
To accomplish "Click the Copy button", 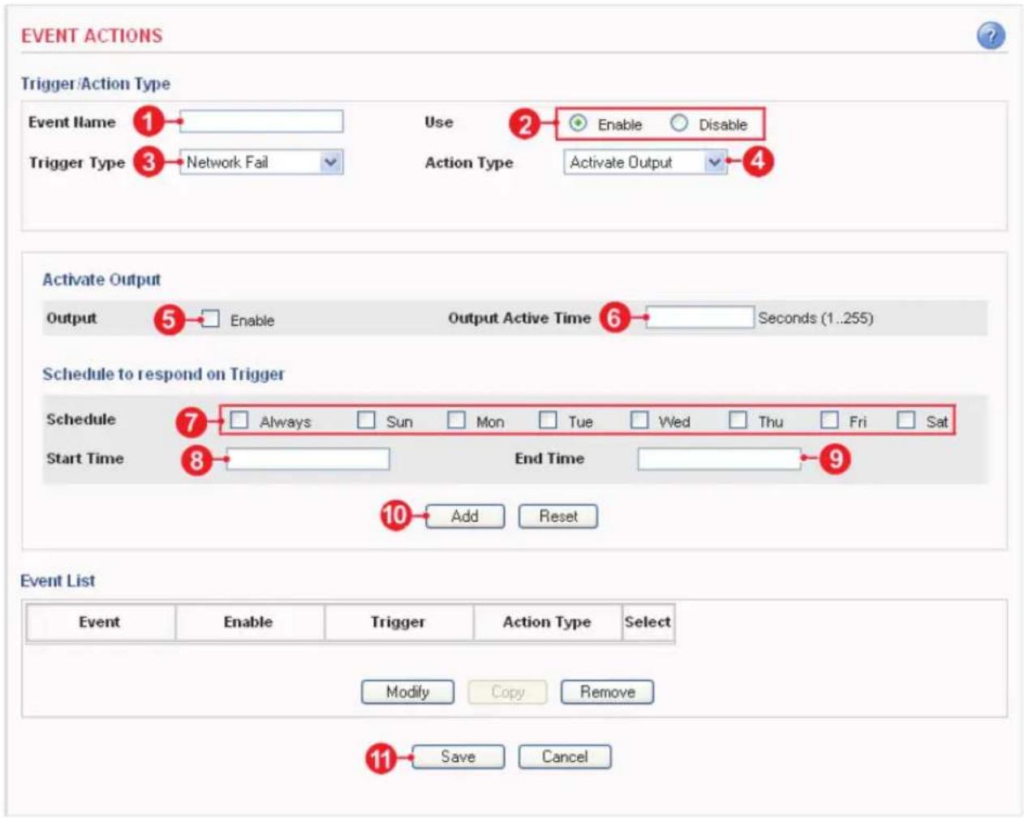I will point(507,692).
